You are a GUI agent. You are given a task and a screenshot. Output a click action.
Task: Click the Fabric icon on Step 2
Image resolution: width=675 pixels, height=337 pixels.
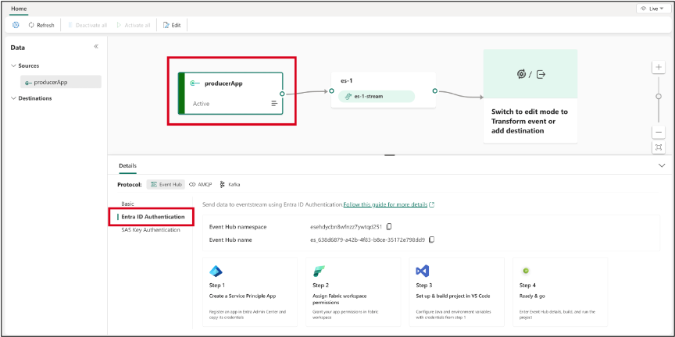point(319,271)
